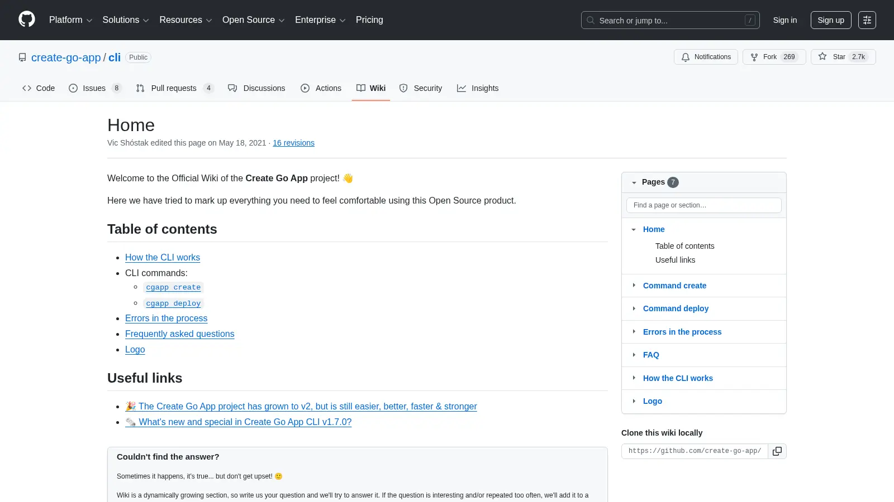Open the What's new in v1.7.0 link
The image size is (894, 502).
239,422
